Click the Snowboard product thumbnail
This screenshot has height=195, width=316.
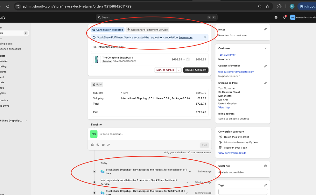[x=97, y=59]
